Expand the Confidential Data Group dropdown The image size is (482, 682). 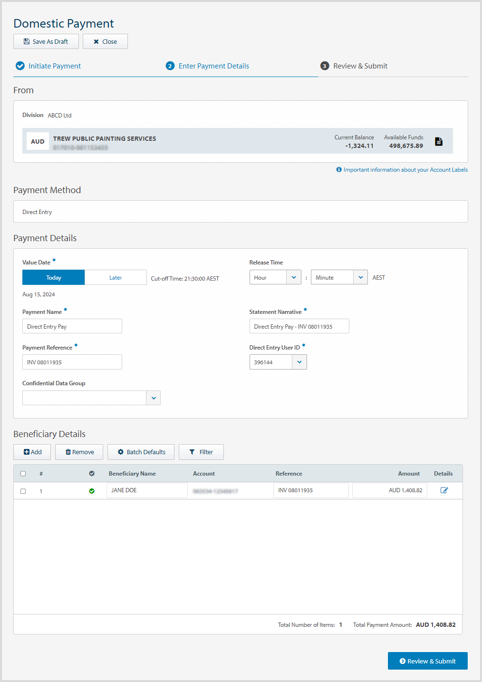tap(153, 398)
